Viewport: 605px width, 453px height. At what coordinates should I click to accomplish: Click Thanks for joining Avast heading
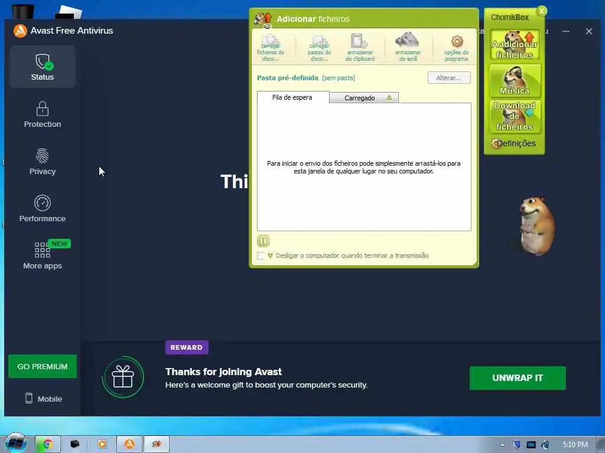point(223,372)
